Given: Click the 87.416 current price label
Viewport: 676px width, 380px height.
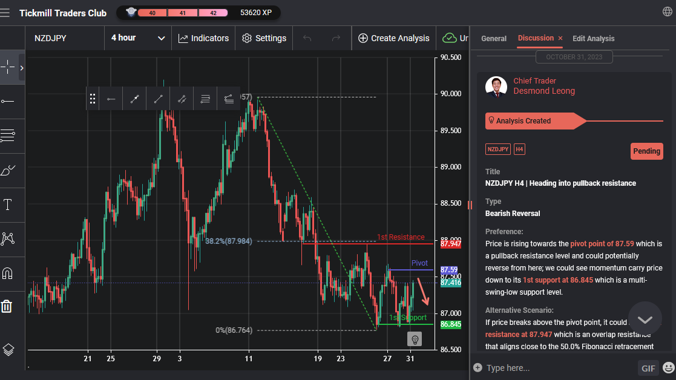Looking at the screenshot, I should [x=450, y=283].
